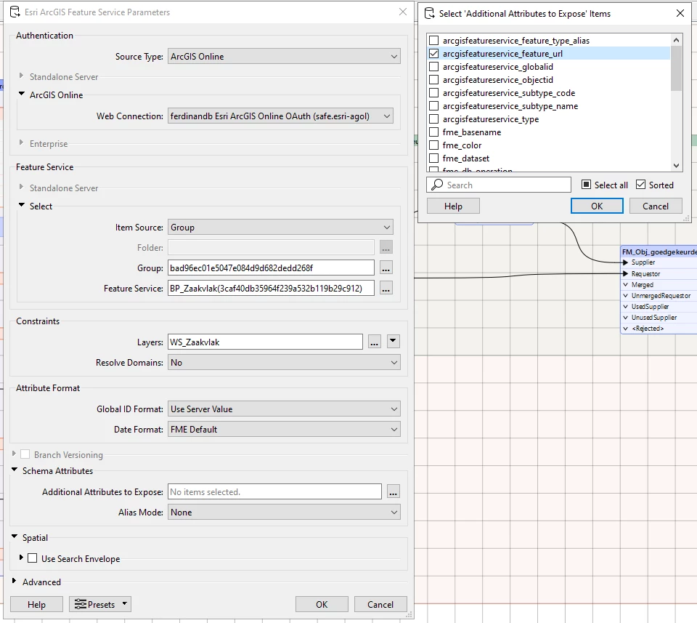Click the Group ID input field

(x=271, y=268)
